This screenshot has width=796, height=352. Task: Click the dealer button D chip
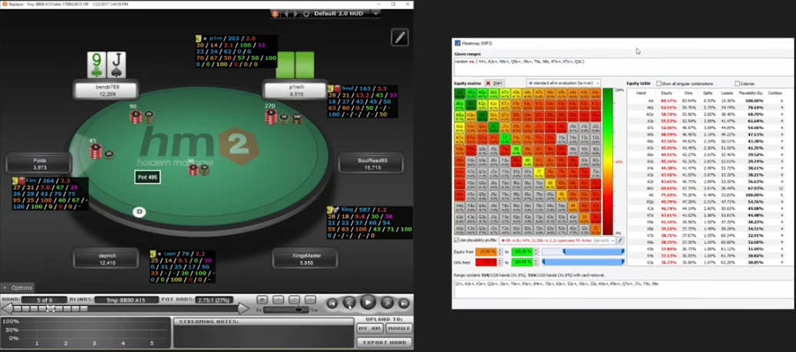(x=138, y=212)
